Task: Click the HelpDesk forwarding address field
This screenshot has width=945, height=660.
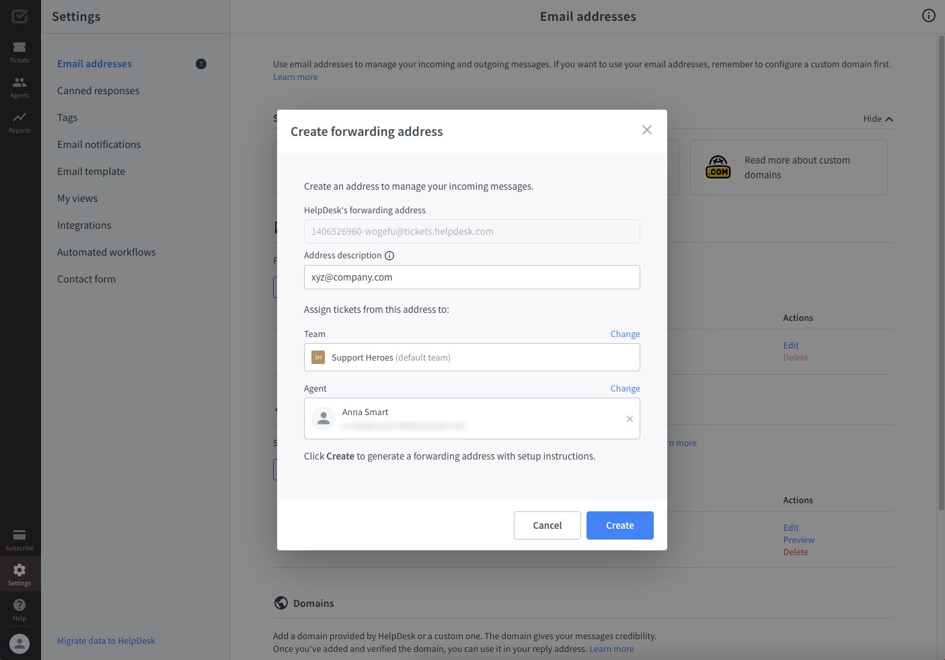Action: [x=471, y=231]
